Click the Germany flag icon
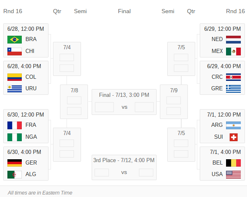The width and height of the screenshot is (247, 197). [x=14, y=163]
